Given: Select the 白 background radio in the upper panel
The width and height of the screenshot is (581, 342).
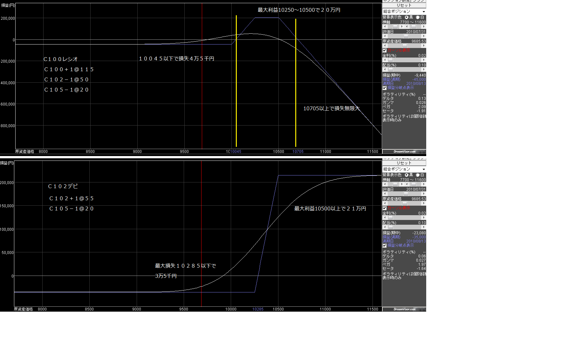Looking at the screenshot, I should pyautogui.click(x=418, y=17).
